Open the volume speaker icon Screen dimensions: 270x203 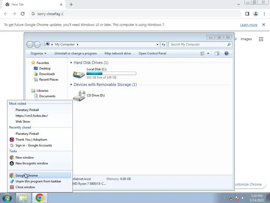point(243,198)
